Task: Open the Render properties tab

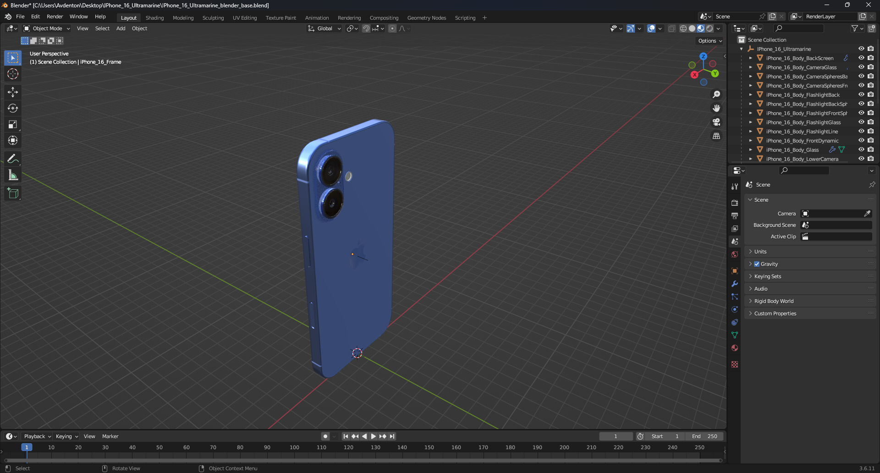Action: 735,203
